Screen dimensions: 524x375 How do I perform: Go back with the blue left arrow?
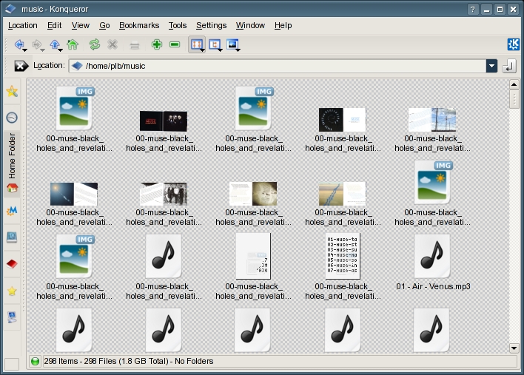19,44
